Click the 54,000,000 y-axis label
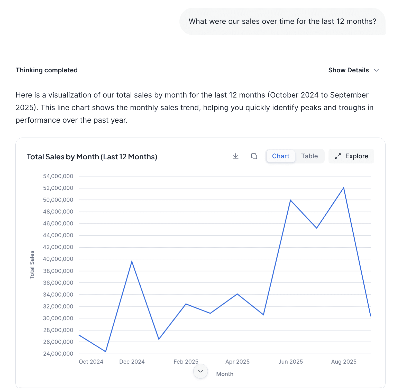Viewport: 402px width, 388px height. tap(58, 176)
